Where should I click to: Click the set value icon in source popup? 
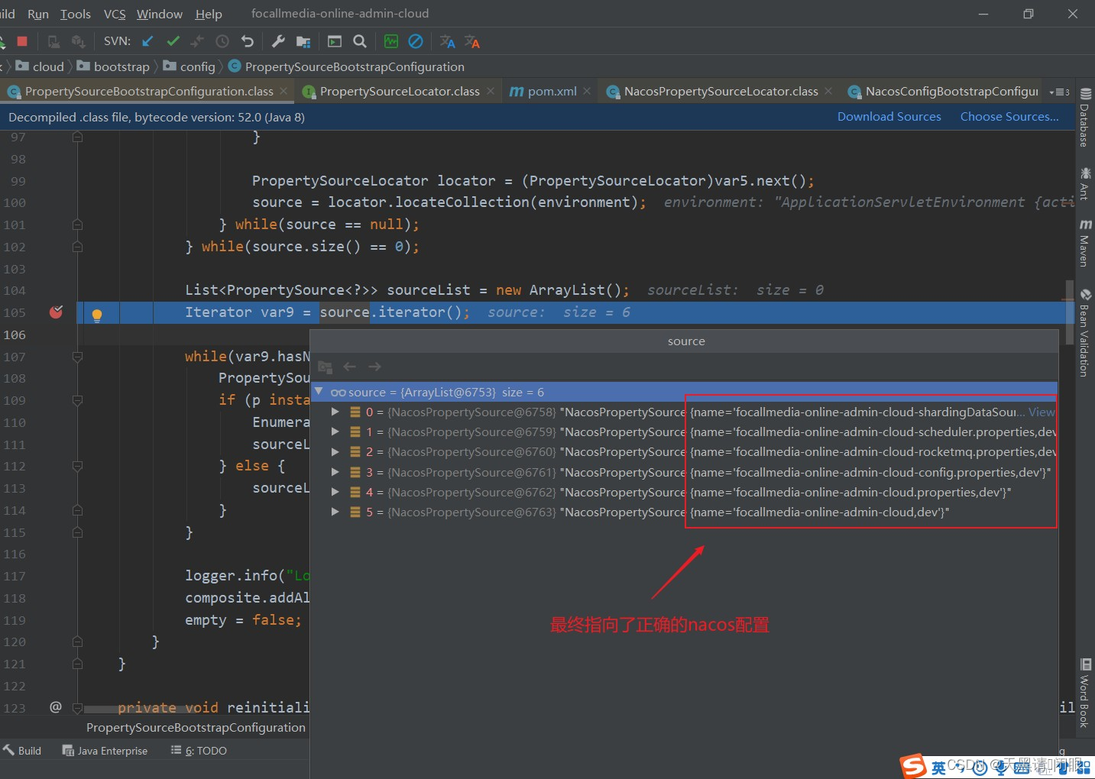[325, 367]
